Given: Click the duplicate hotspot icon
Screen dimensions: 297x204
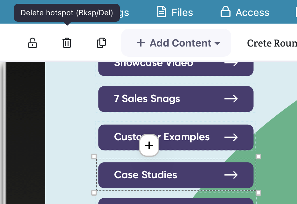Looking at the screenshot, I should coord(101,43).
